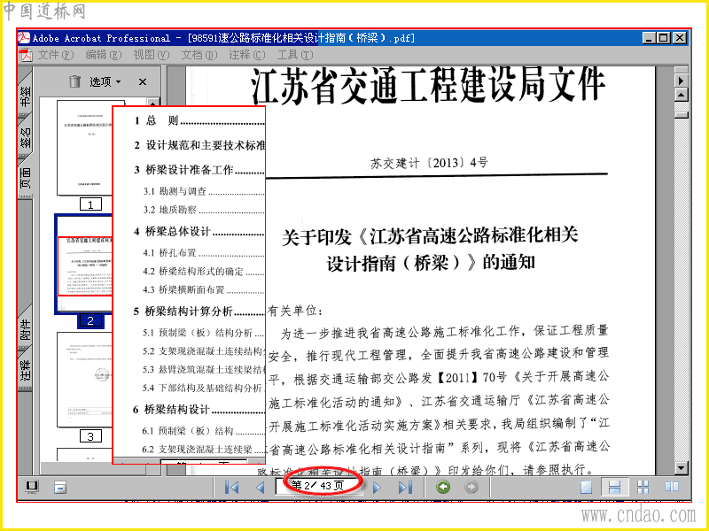This screenshot has height=531, width=709.
Task: Click document scrollbar down arrow
Action: point(681,468)
